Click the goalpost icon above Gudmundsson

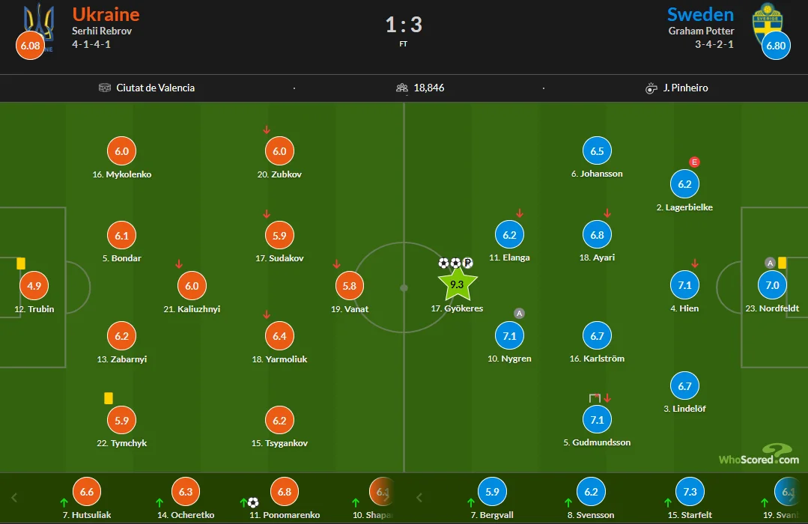tap(595, 398)
